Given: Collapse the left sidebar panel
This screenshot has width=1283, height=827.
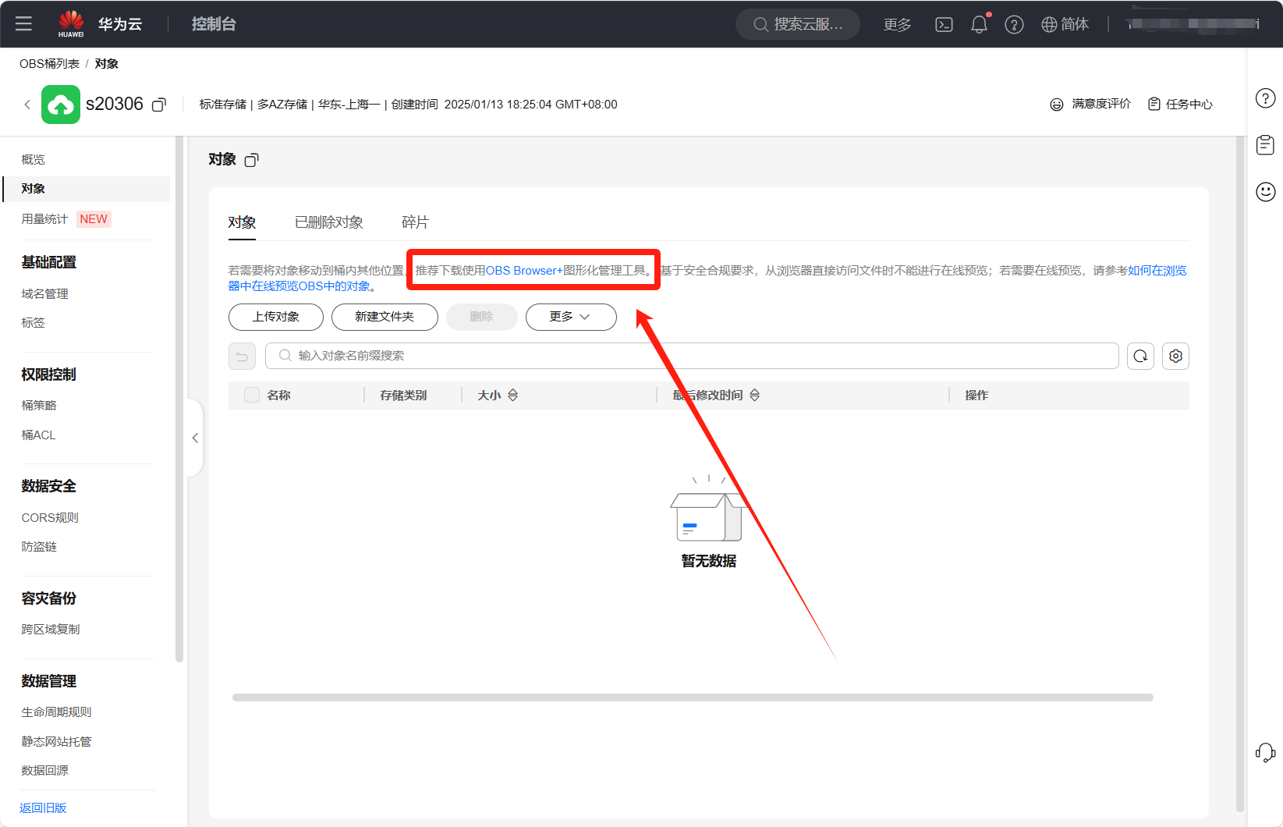Looking at the screenshot, I should pos(195,438).
